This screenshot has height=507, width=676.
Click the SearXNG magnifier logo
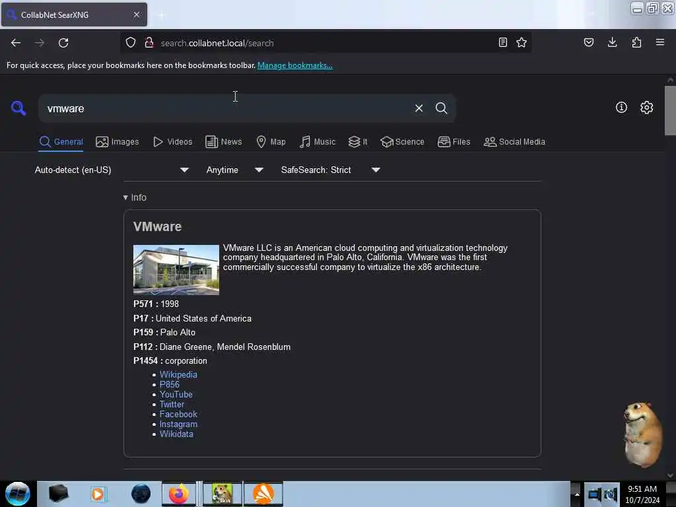pos(18,108)
